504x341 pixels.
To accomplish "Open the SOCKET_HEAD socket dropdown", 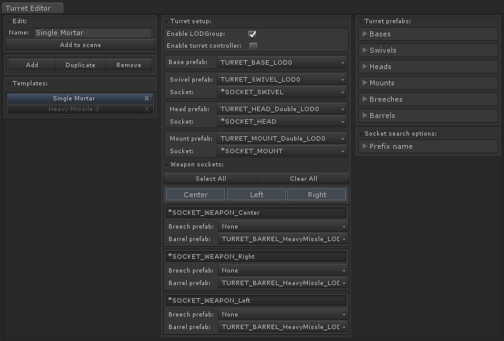I will click(282, 122).
